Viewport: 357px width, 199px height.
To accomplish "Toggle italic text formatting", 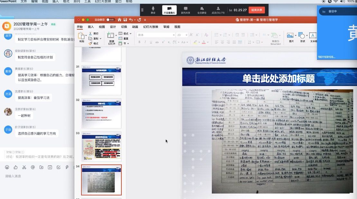I will pyautogui.click(x=145, y=42).
